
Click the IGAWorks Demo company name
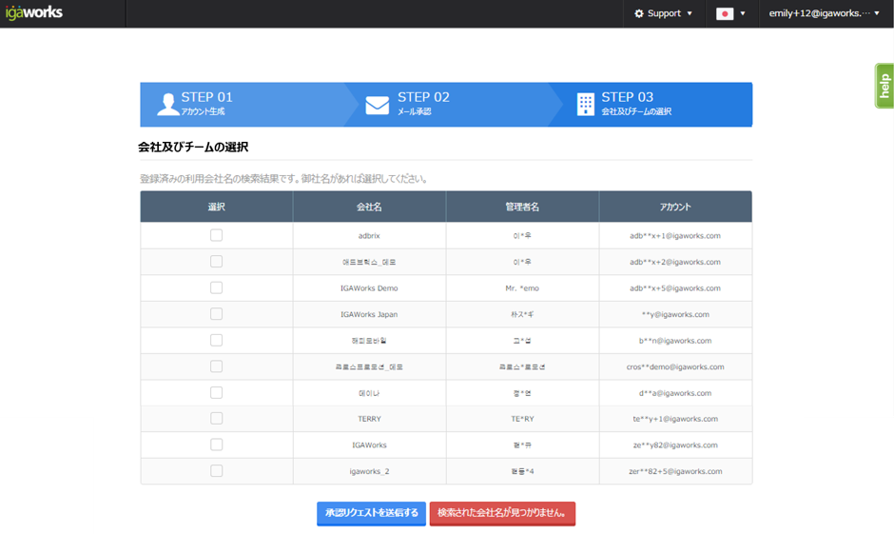pos(369,288)
